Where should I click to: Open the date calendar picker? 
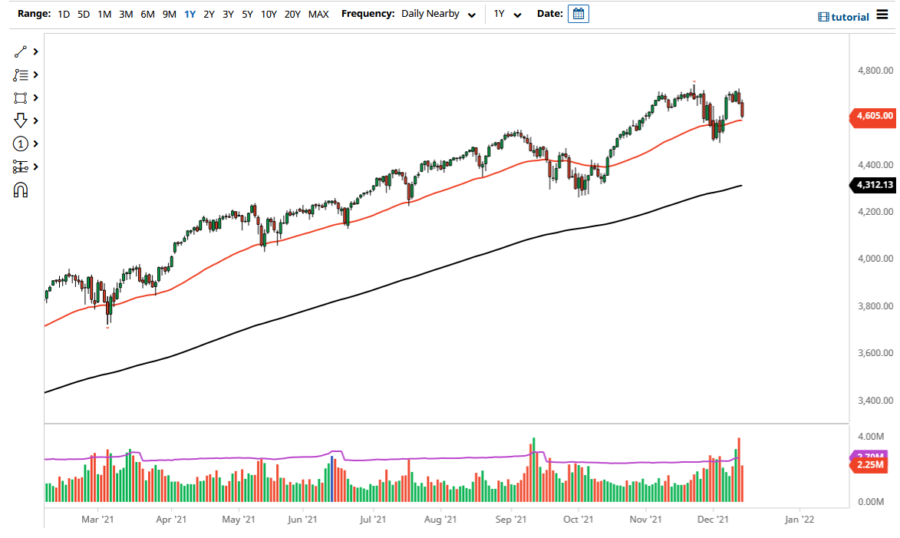click(578, 13)
